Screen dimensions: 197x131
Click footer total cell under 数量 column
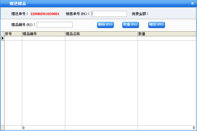click(x=166, y=128)
